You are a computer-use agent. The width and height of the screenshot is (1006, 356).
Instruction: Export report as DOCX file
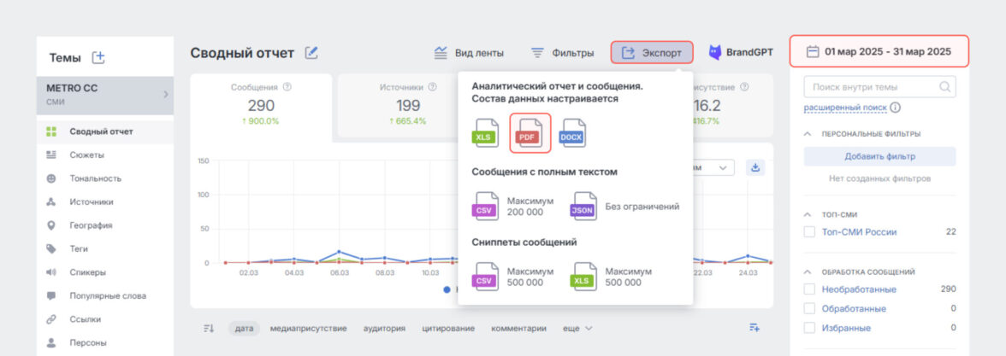point(571,134)
